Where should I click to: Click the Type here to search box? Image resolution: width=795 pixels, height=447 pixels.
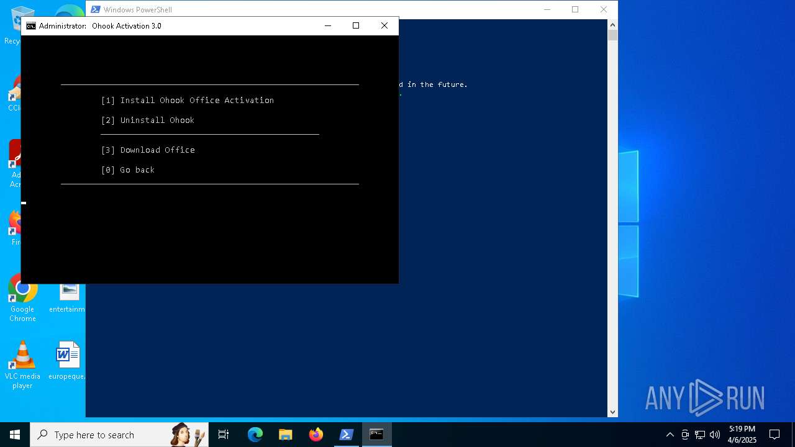click(119, 435)
